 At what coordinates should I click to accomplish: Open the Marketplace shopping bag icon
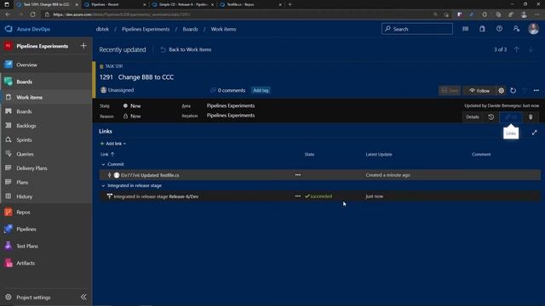click(x=482, y=29)
